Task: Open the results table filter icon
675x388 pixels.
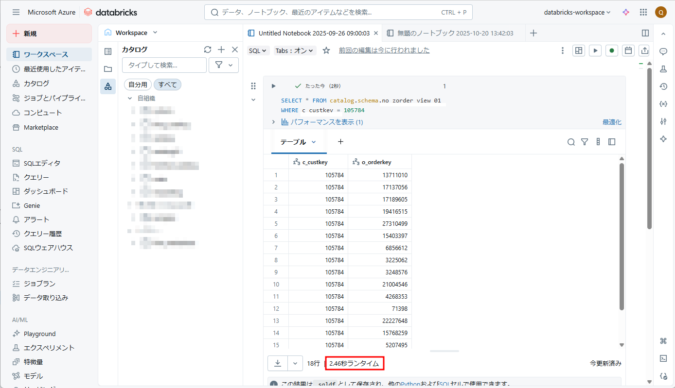Action: (585, 142)
